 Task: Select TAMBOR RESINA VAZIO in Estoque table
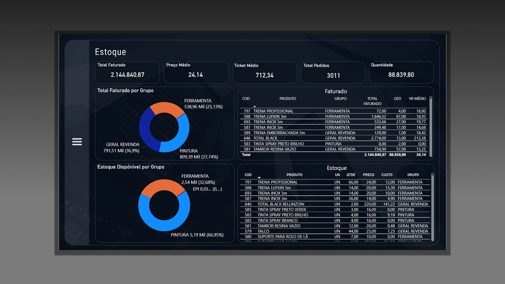335,226
